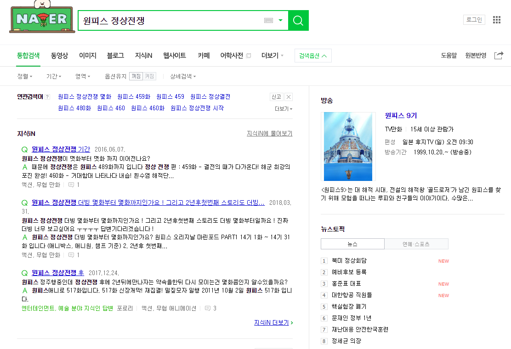Screen dimensions: 511x349
Task: Click Q icon of 원피스 정상전쟁 후 result
Action: [25, 273]
